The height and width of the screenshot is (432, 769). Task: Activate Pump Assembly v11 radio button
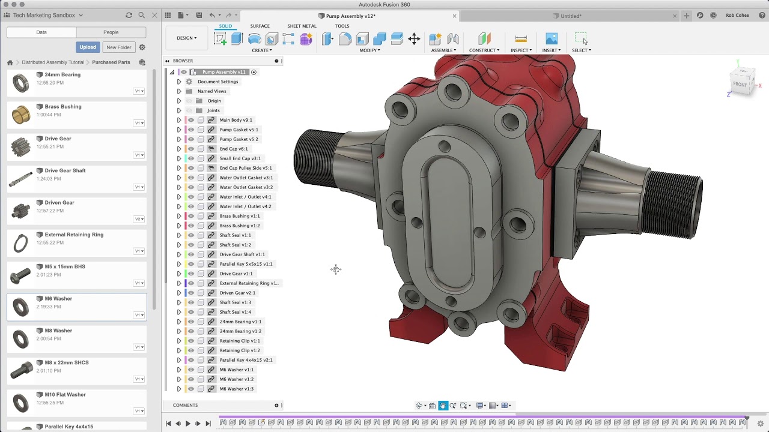tap(254, 72)
